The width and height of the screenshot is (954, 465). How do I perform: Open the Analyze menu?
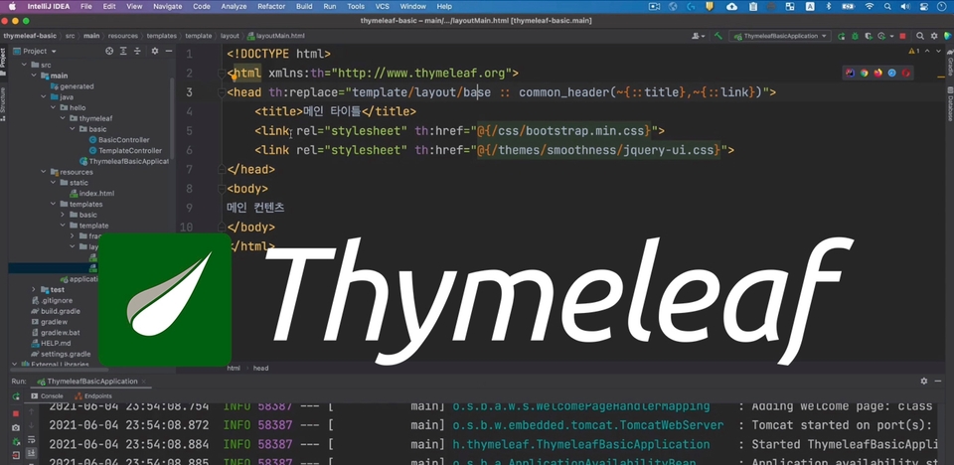235,6
